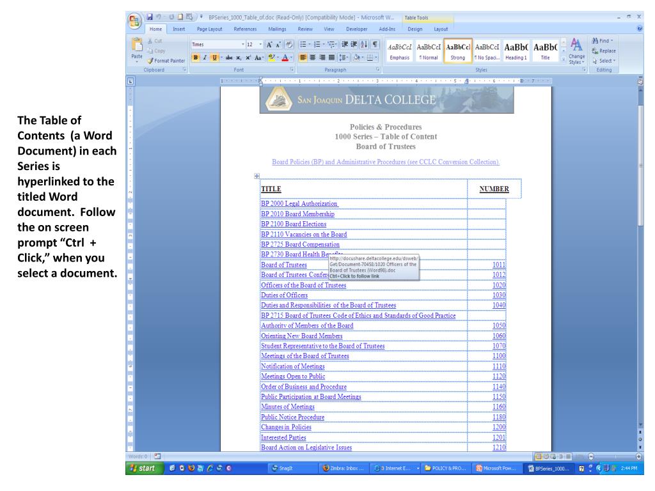This screenshot has width=655, height=491.
Task: Toggle Show/Hide paragraph marks
Action: pos(375,44)
